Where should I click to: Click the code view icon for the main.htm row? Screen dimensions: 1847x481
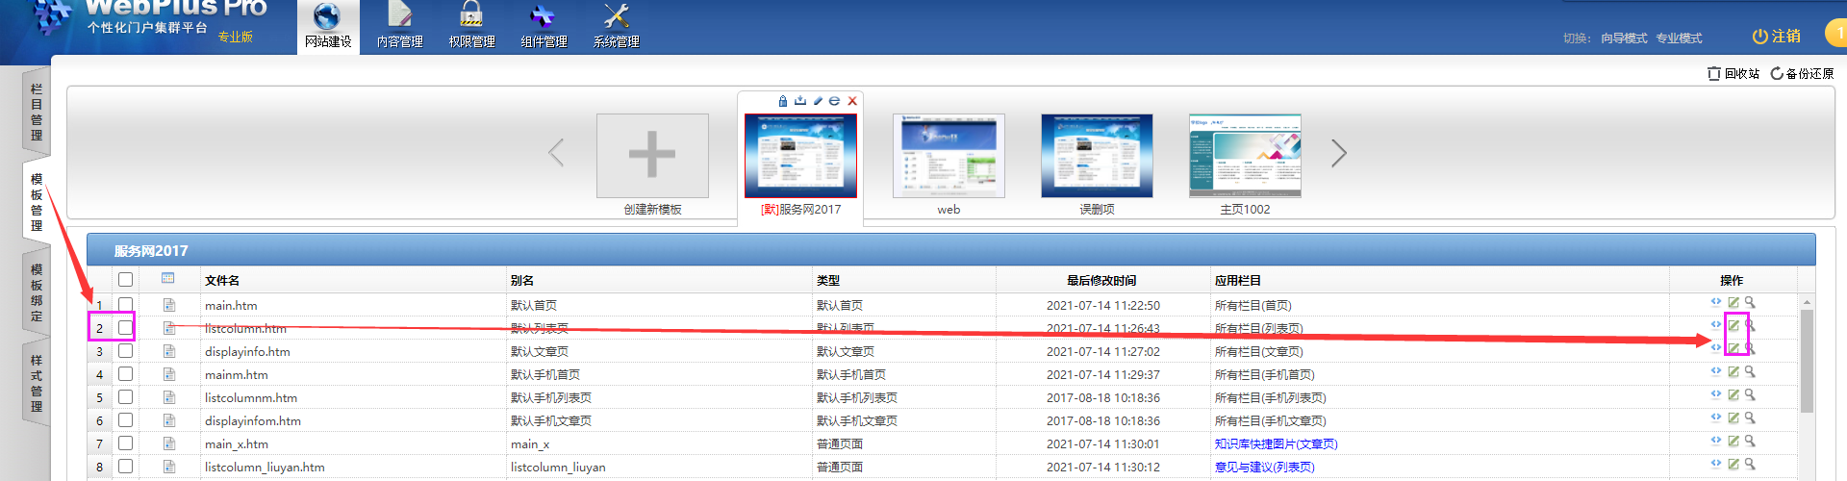[x=1716, y=302]
